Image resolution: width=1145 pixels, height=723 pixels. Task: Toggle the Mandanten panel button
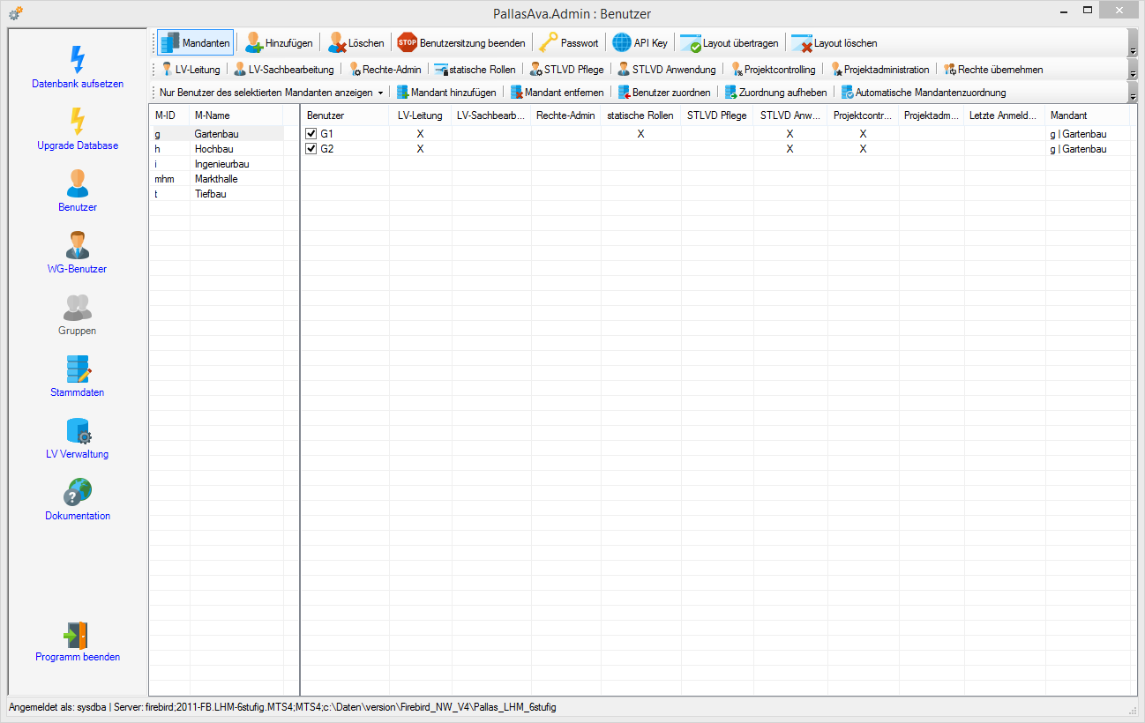tap(196, 42)
